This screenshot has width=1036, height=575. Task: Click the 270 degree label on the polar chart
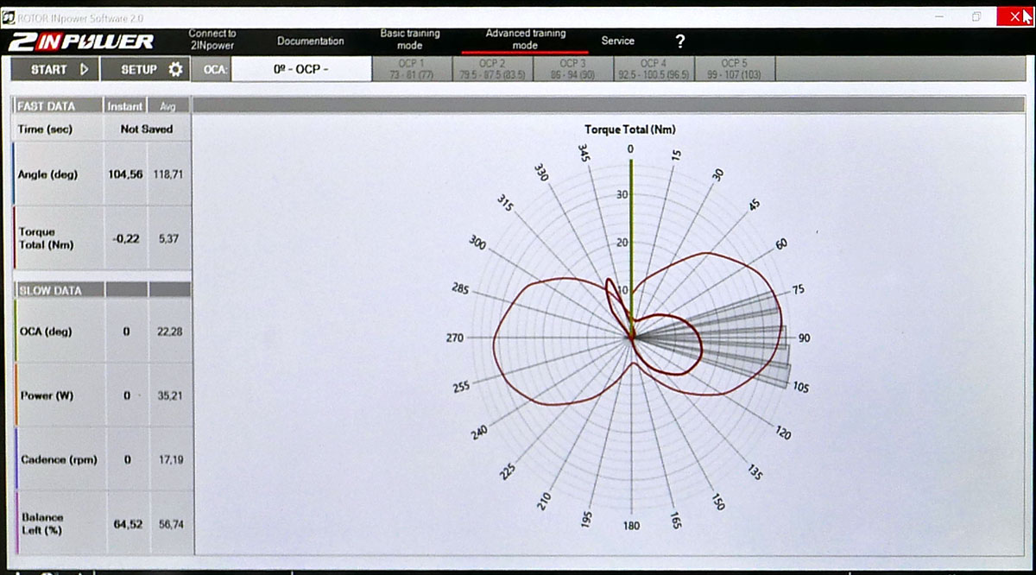click(x=456, y=338)
